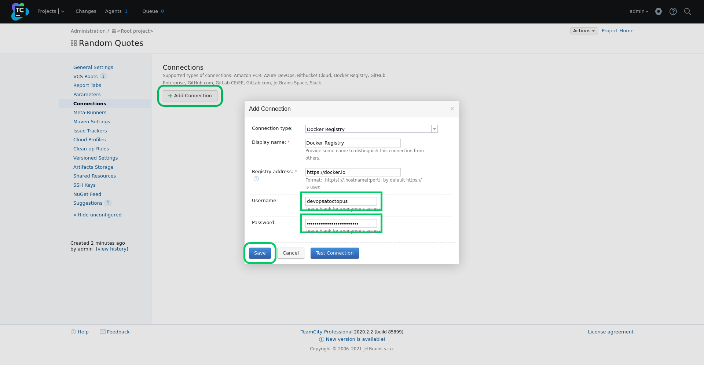Click New version is available link

tap(356, 339)
